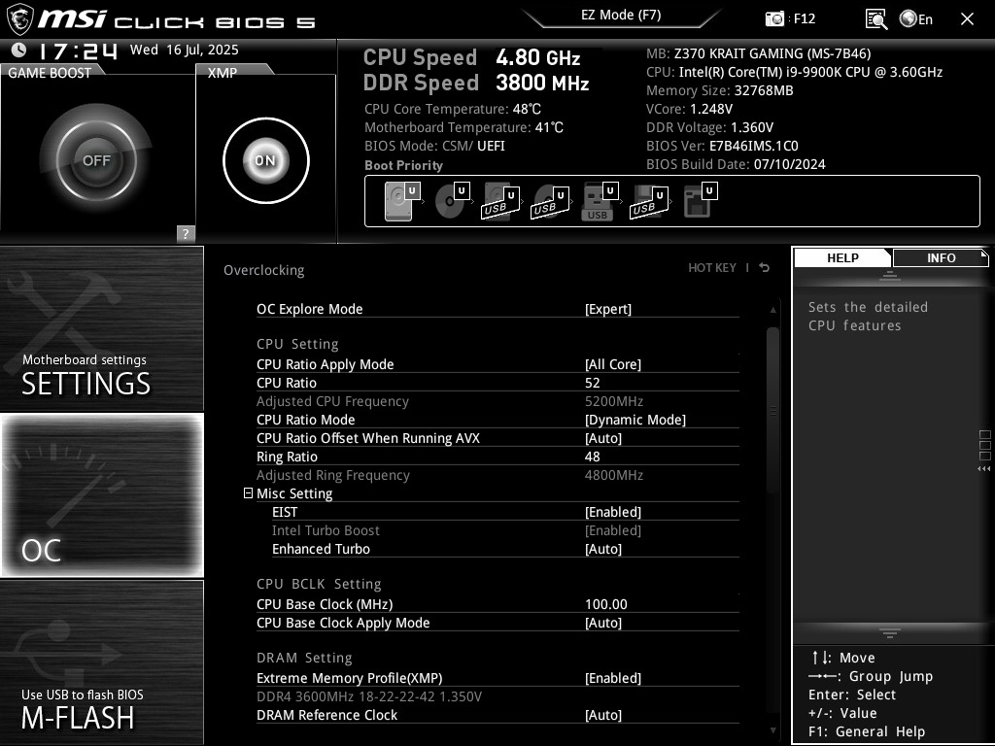Toggle the XMP ON button

[266, 160]
